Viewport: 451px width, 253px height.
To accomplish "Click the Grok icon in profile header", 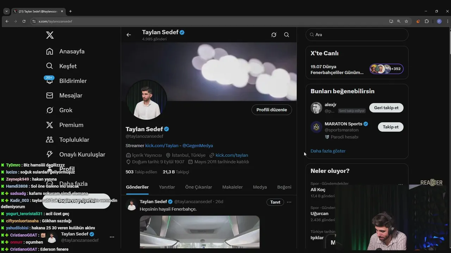I will point(274,35).
